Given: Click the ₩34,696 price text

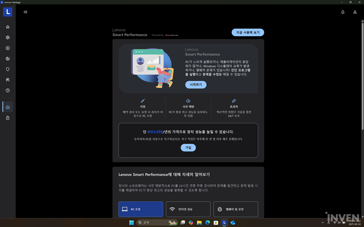Looking at the screenshot, I should point(155,132).
